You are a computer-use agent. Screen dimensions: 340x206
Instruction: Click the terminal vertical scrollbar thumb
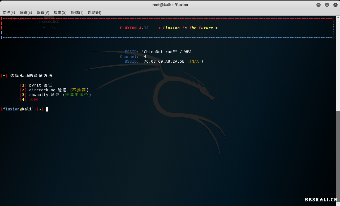pyautogui.click(x=338, y=157)
